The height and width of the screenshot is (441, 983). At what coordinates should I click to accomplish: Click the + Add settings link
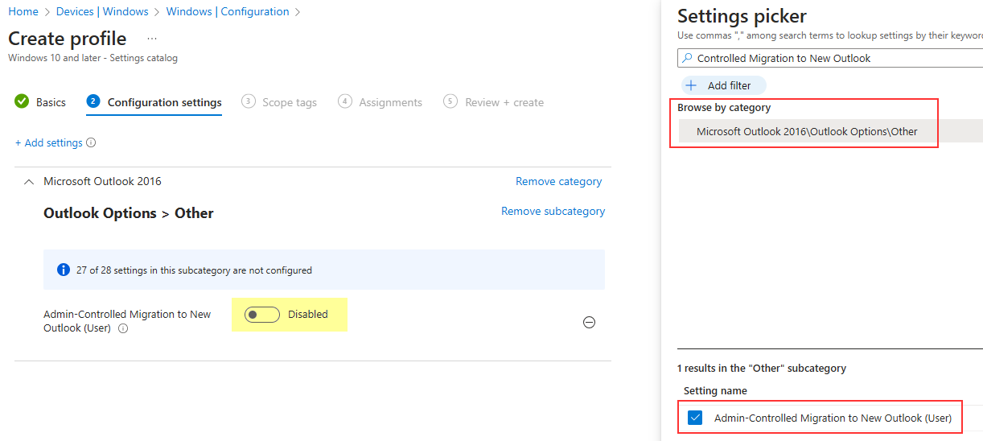click(x=48, y=142)
